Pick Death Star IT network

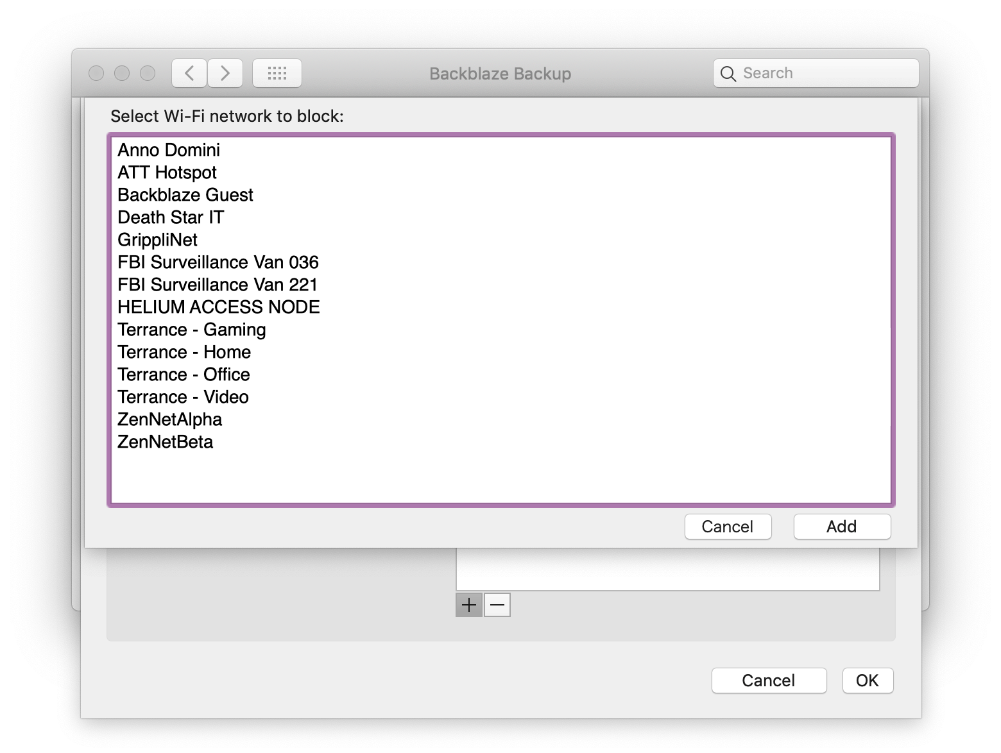pyautogui.click(x=501, y=217)
